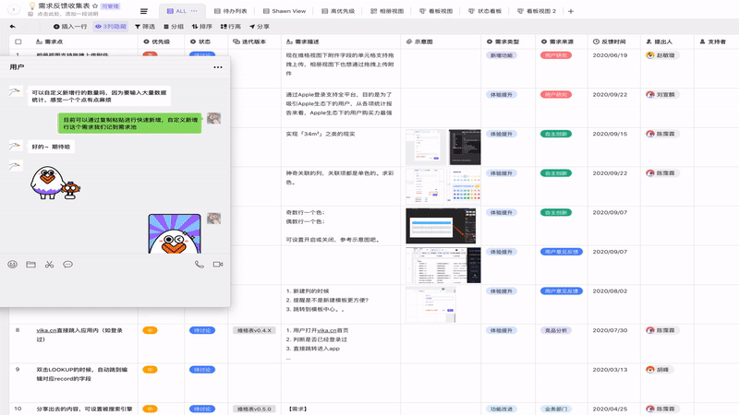This screenshot has width=739, height=415.
Task: Switch to the ALL view tab
Action: (x=181, y=11)
